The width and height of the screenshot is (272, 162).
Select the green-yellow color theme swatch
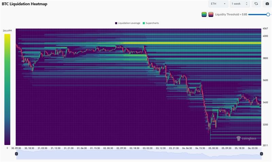click(204, 15)
